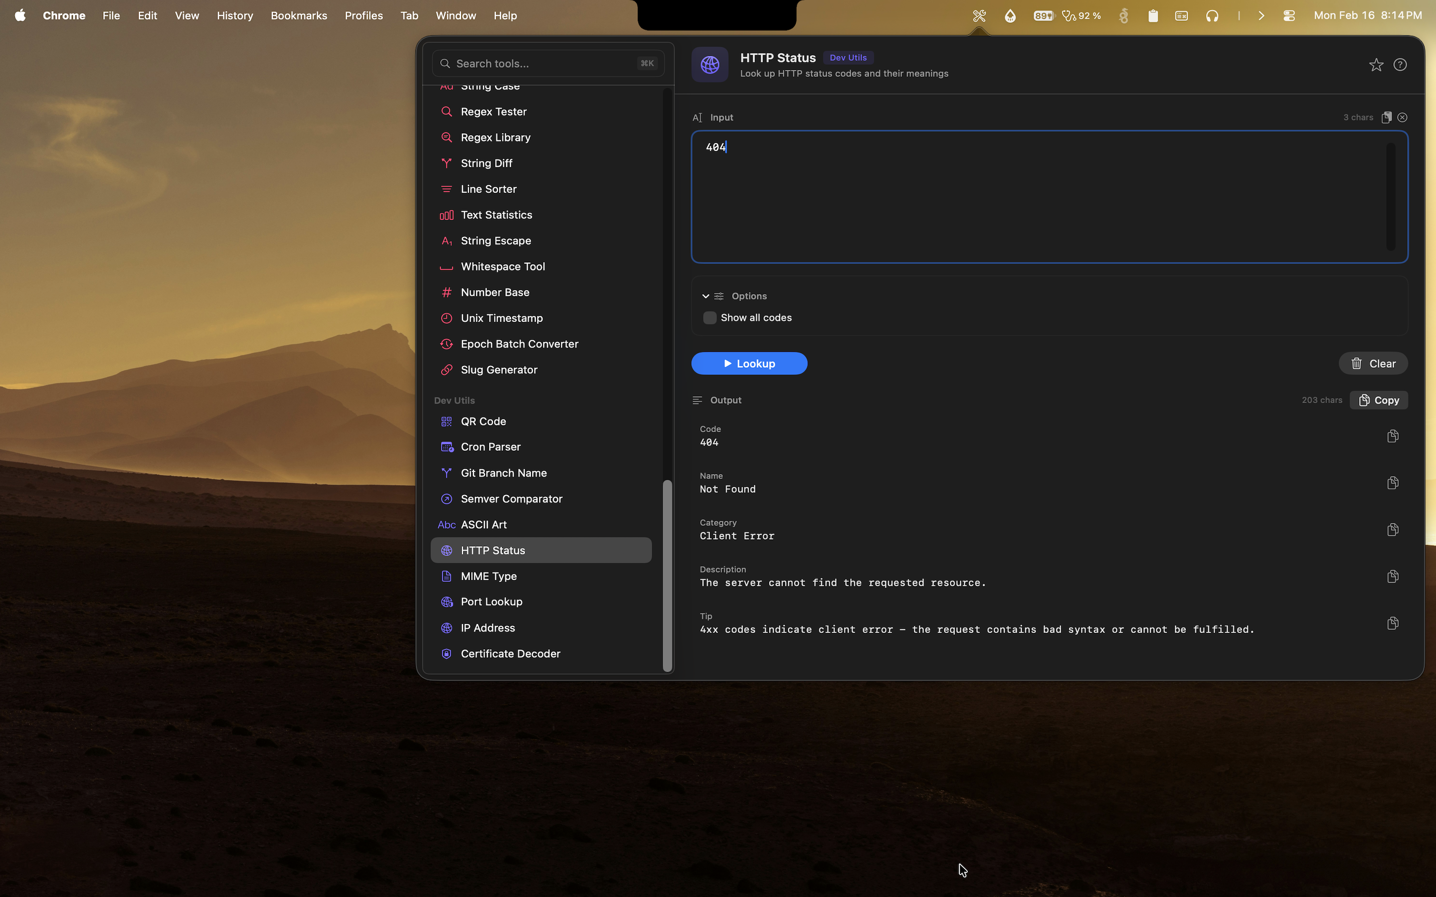The width and height of the screenshot is (1436, 897).
Task: Open the QR Code tool
Action: tap(483, 421)
